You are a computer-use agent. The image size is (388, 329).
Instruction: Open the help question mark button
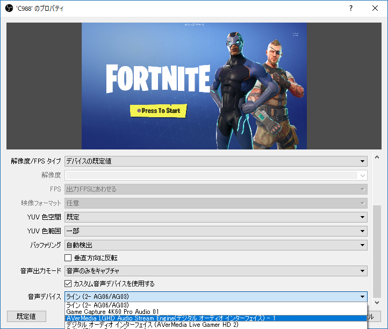pyautogui.click(x=351, y=8)
